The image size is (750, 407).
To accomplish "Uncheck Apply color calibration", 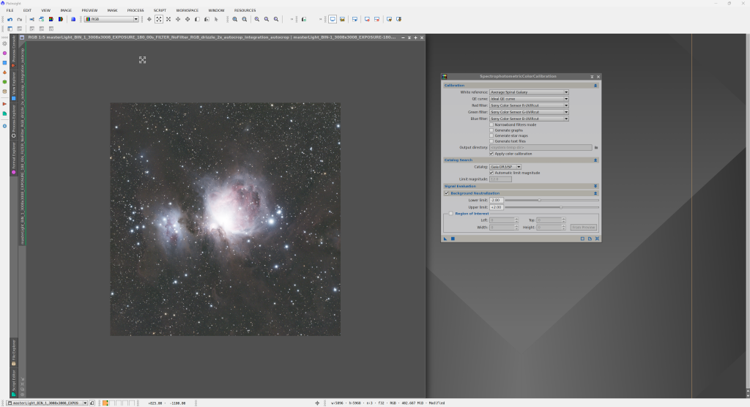I will (x=491, y=154).
